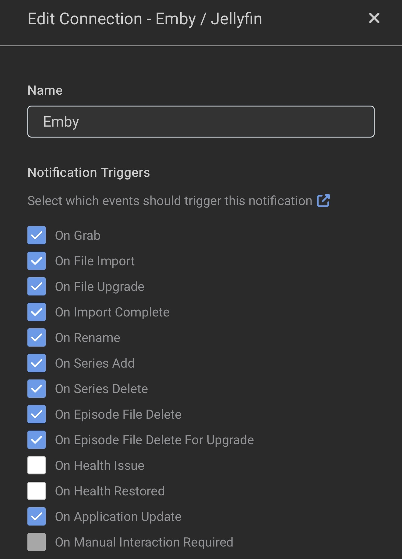Click the On Application Update label text
This screenshot has height=559, width=402.
click(x=118, y=517)
